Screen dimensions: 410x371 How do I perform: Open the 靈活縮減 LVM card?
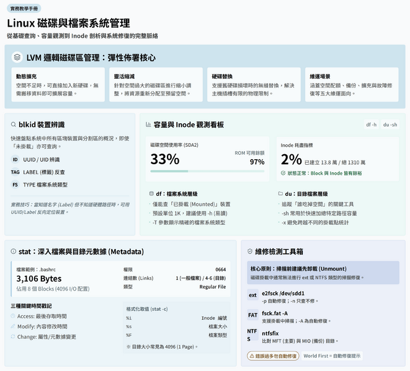tap(156, 85)
